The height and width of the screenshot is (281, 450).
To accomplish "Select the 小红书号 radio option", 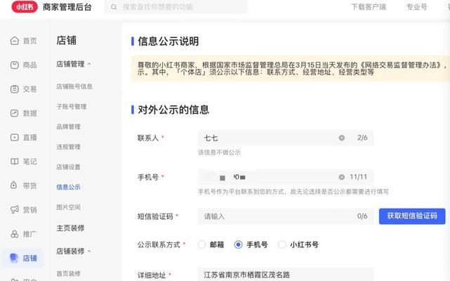I will (282, 244).
